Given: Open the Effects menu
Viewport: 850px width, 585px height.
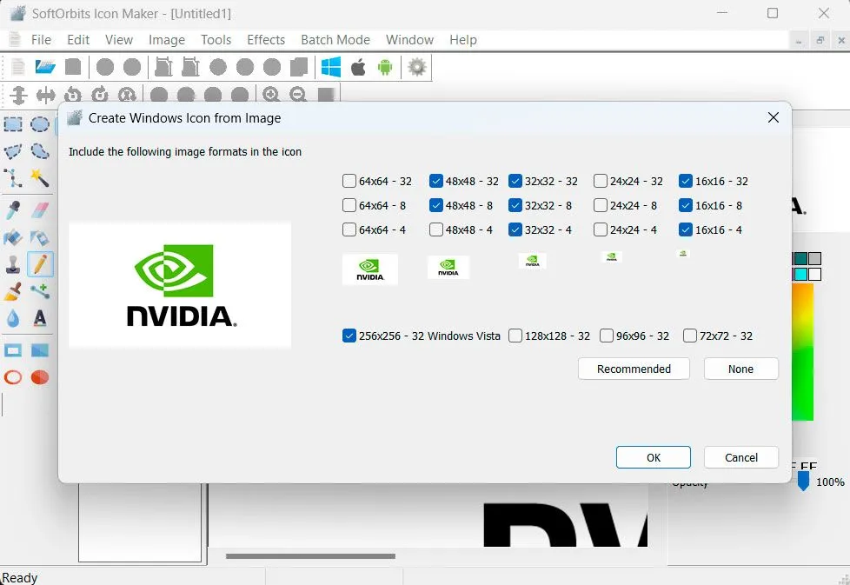Looking at the screenshot, I should click(266, 40).
